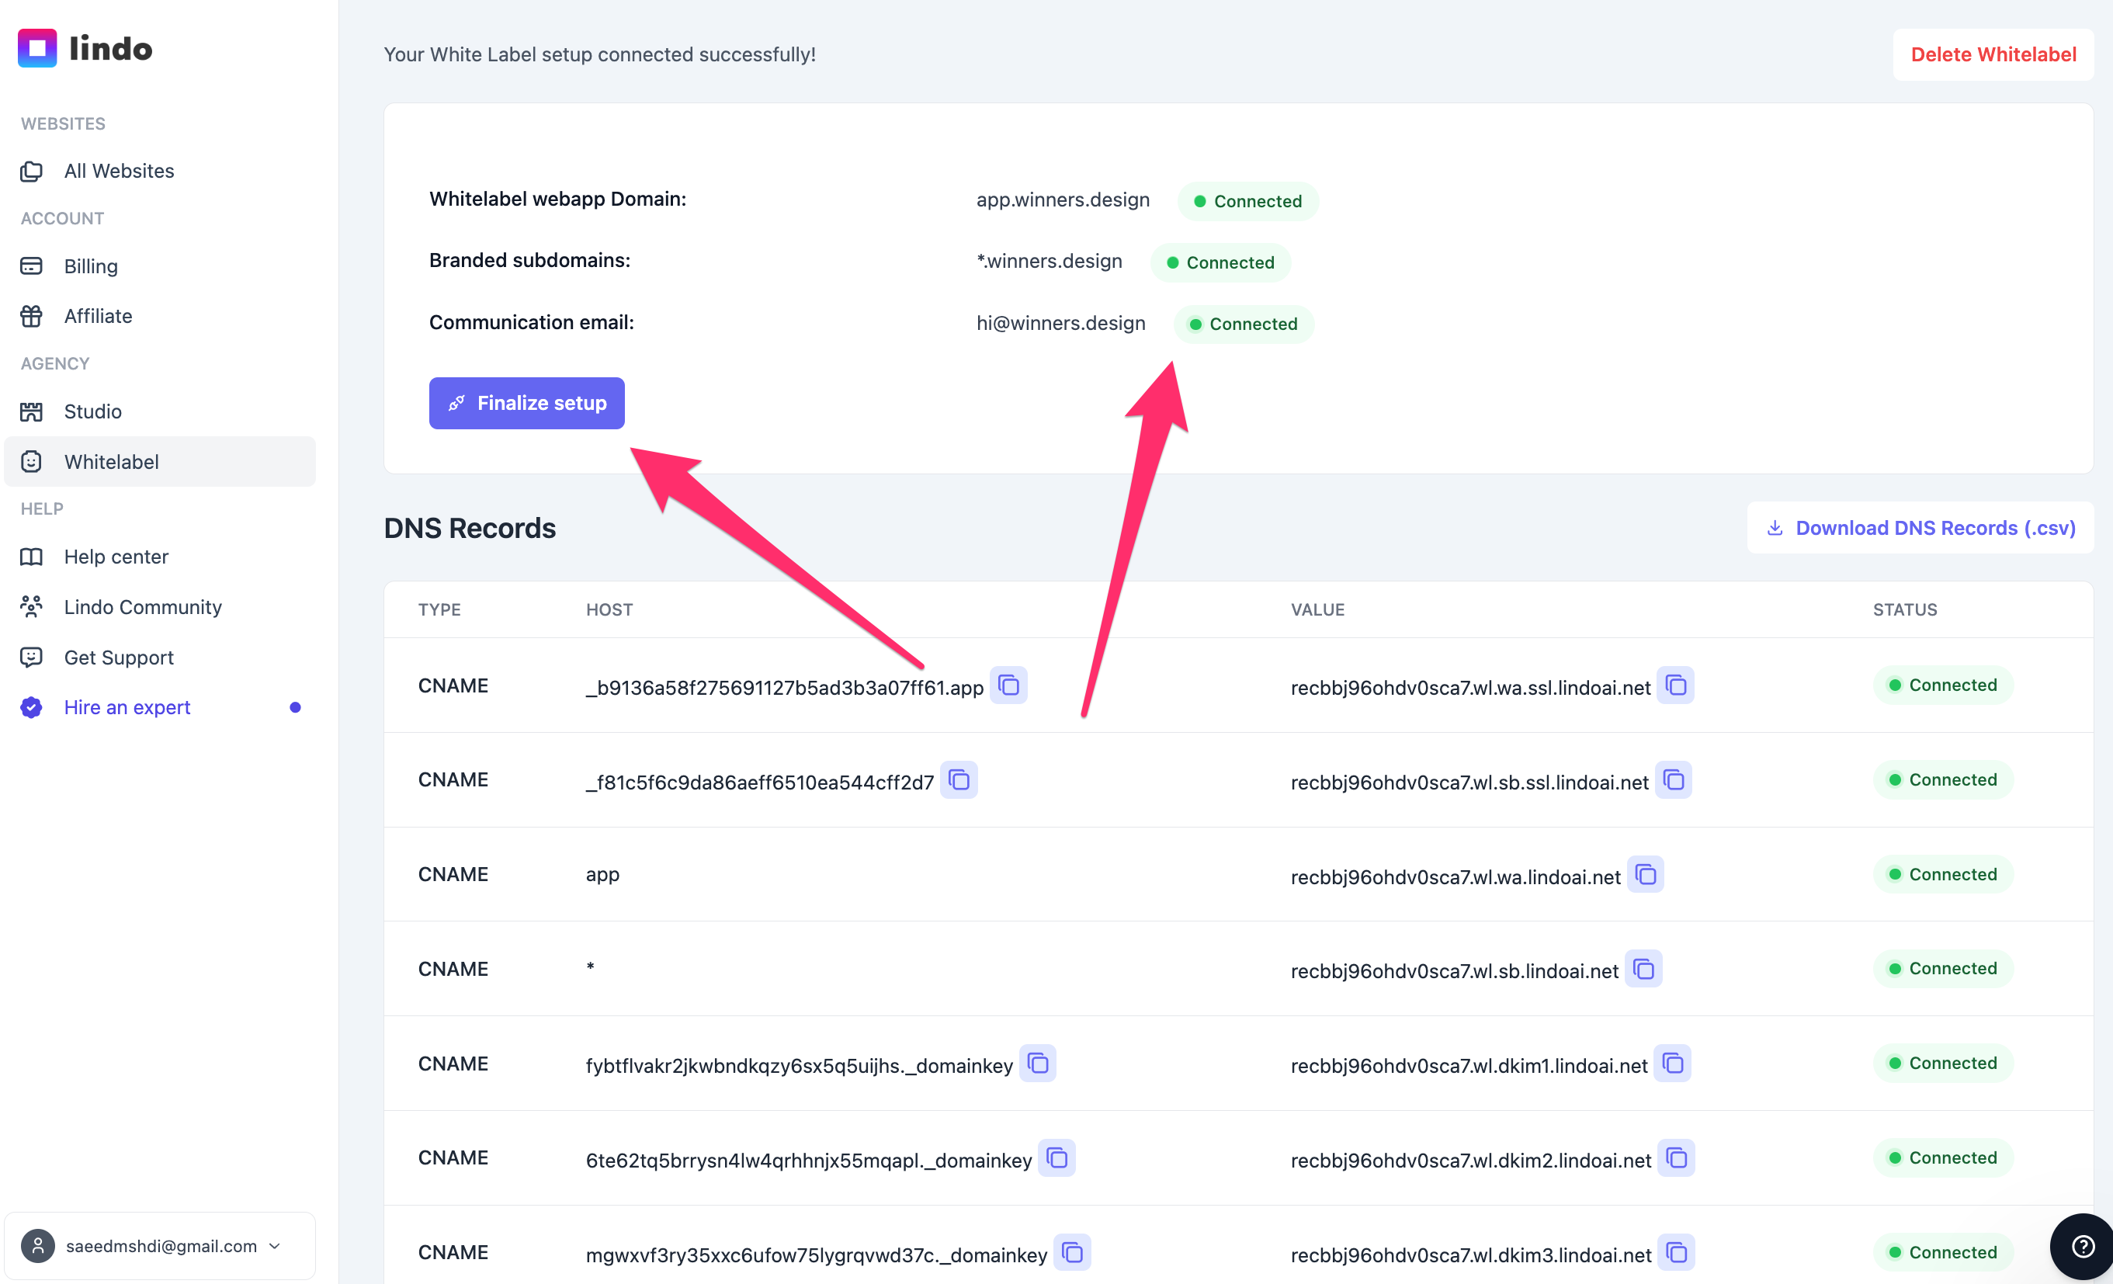Image resolution: width=2113 pixels, height=1284 pixels.
Task: Click the 'app' host cell
Action: 603,874
